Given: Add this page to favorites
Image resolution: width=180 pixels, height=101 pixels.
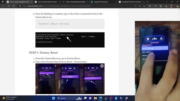Looking at the screenshot, I should click(x=144, y=6).
